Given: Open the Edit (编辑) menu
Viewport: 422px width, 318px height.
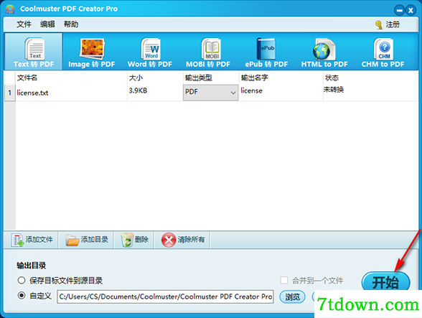Looking at the screenshot, I should tap(47, 24).
